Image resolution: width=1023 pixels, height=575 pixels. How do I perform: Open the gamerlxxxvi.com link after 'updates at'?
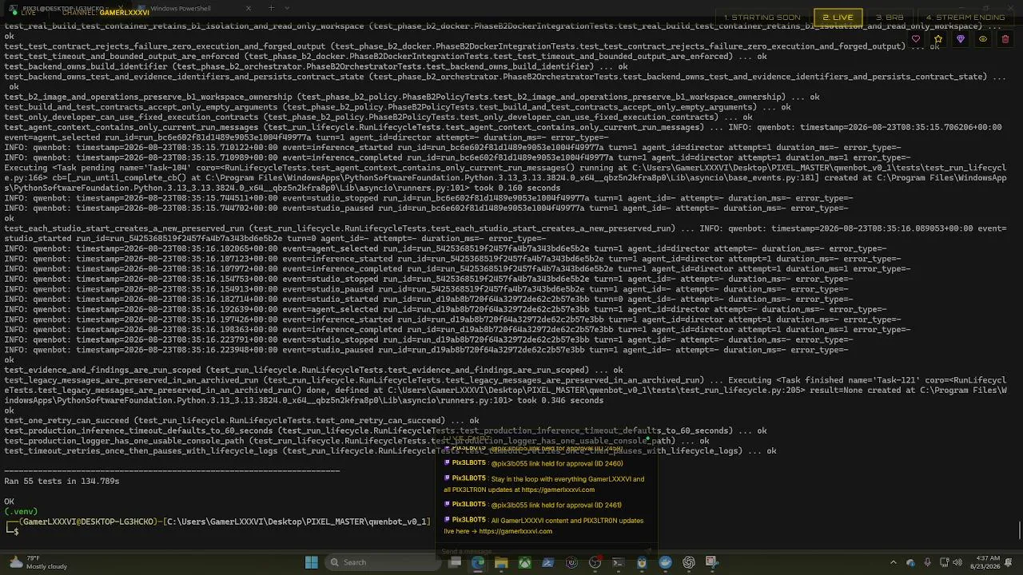pyautogui.click(x=557, y=490)
